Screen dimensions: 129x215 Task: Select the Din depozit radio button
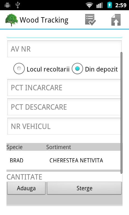coord(77,69)
